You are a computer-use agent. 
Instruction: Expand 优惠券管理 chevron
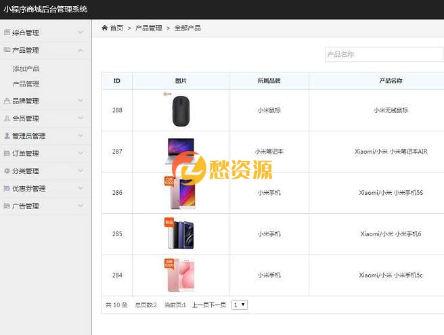pos(81,188)
